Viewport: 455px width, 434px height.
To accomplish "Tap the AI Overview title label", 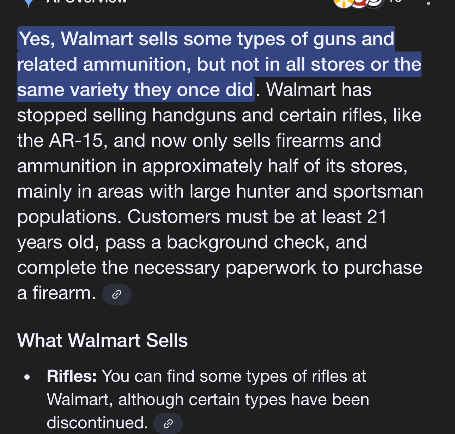I will pyautogui.click(x=87, y=1).
